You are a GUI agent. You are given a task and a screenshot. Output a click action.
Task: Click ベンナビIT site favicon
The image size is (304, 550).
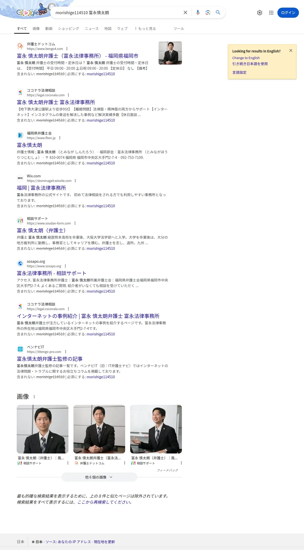(20, 349)
